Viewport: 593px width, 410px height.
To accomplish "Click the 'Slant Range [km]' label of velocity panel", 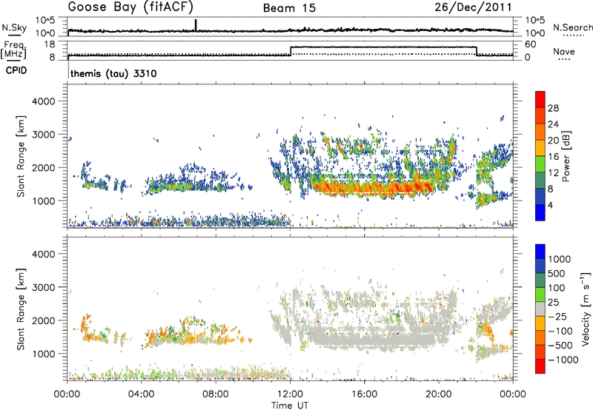I will click(21, 309).
